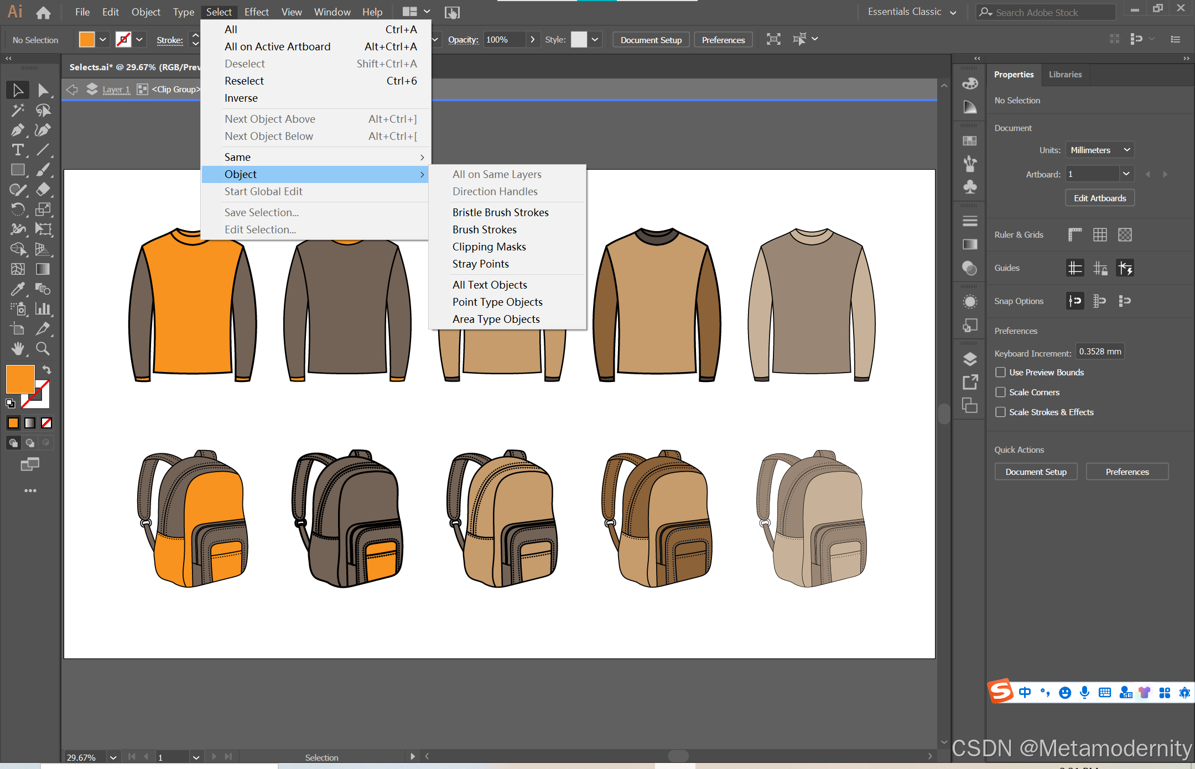Select the Rectangle tool
The width and height of the screenshot is (1195, 769).
[x=17, y=170]
